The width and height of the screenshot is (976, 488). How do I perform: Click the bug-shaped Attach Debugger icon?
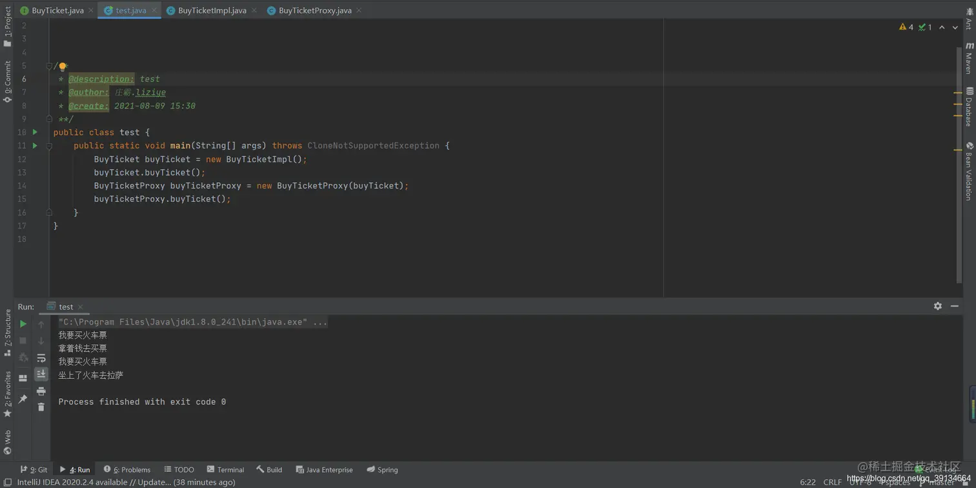(23, 358)
